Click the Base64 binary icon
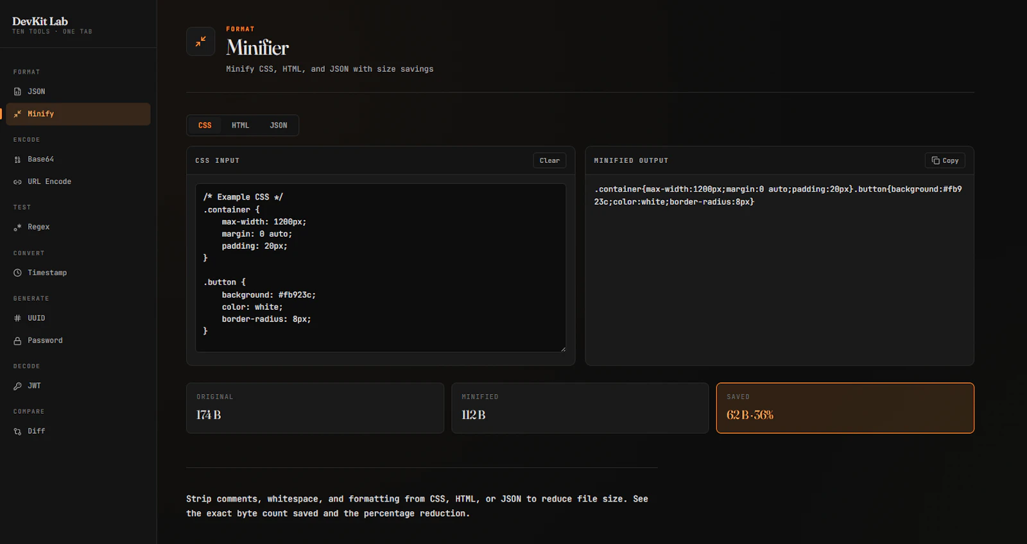 click(17, 160)
